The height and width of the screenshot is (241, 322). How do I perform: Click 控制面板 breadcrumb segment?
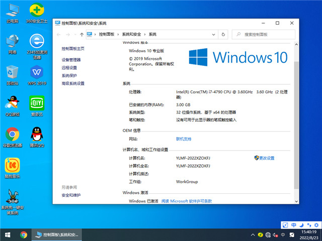[x=107, y=35]
